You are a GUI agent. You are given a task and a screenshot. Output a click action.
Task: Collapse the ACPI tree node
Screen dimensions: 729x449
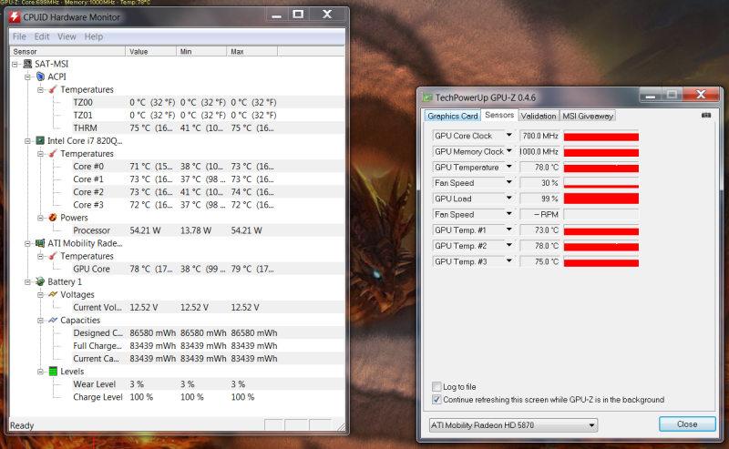(28, 77)
